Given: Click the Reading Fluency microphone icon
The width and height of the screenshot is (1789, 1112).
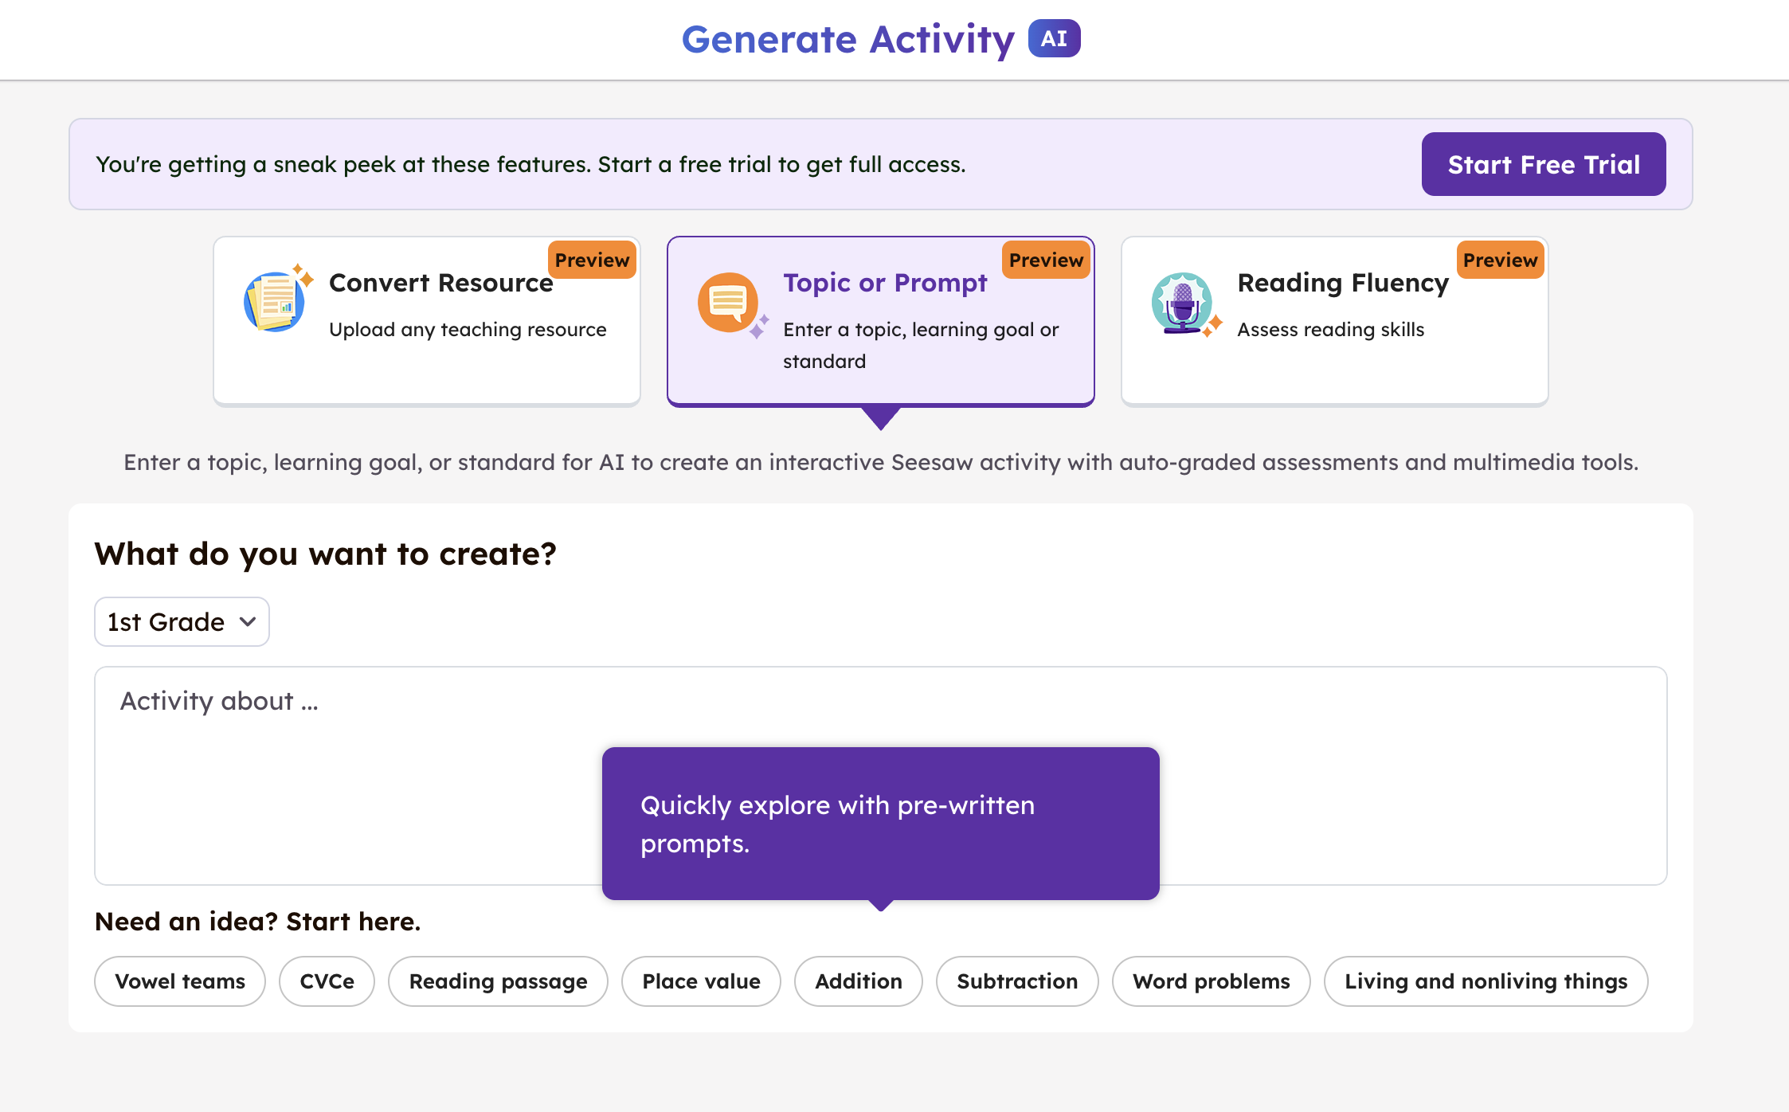Looking at the screenshot, I should (x=1186, y=304).
